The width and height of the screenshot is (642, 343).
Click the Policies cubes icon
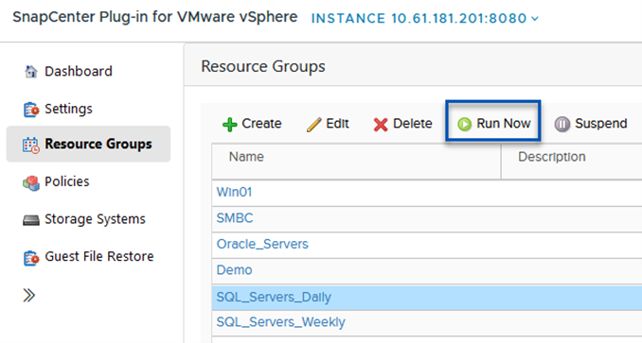[x=31, y=182]
